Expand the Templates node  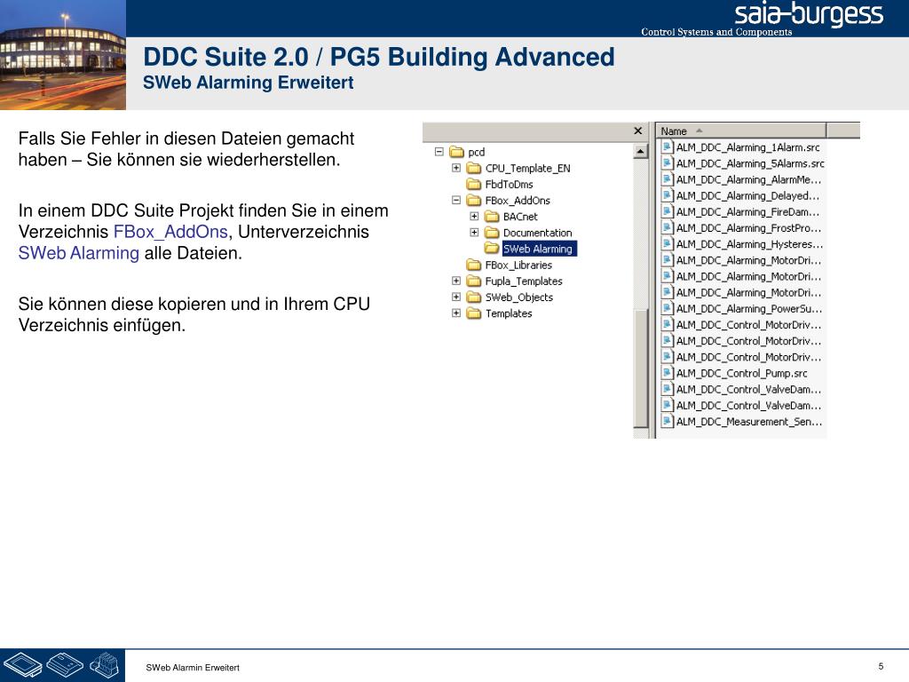click(456, 313)
